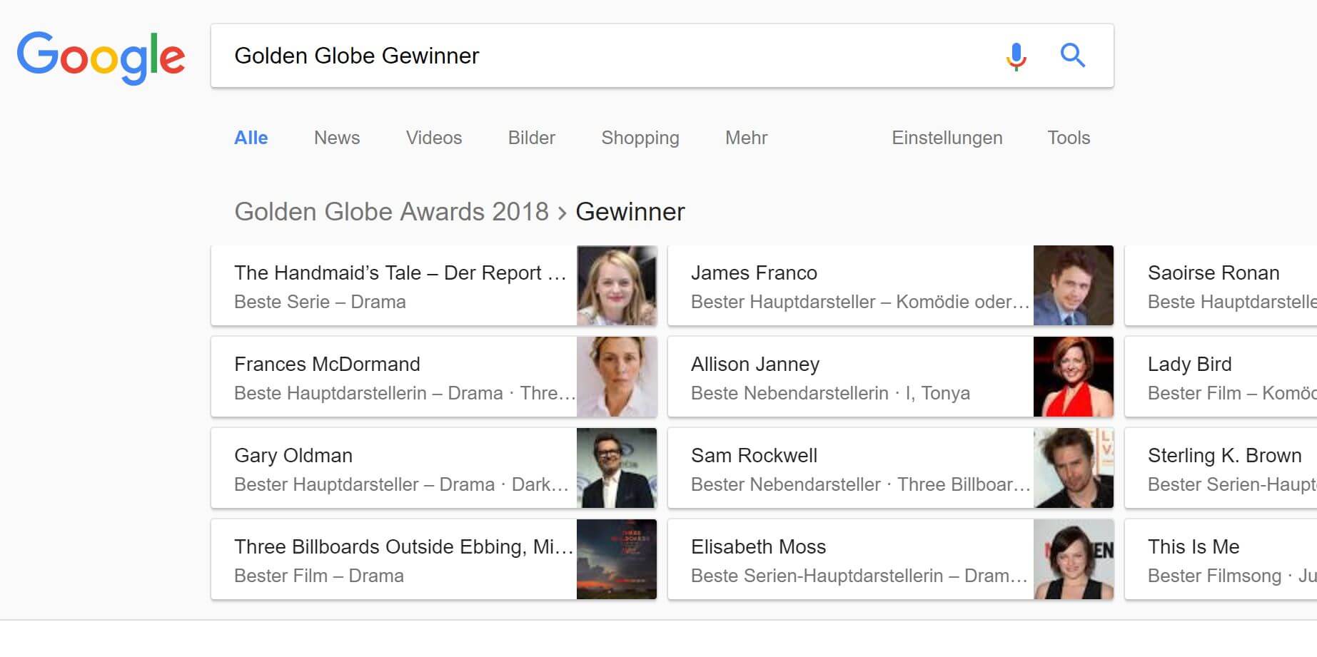Select the Shopping tab
Viewport: 1317px width, 657px height.
640,138
